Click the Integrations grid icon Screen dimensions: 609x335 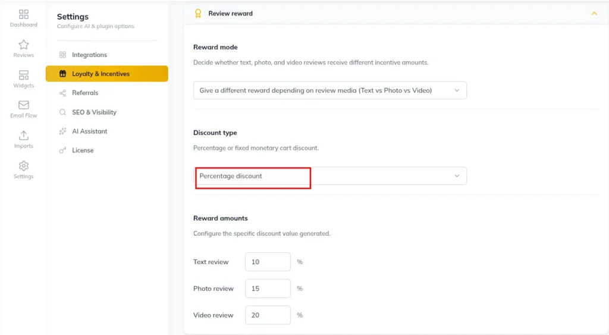tap(62, 55)
